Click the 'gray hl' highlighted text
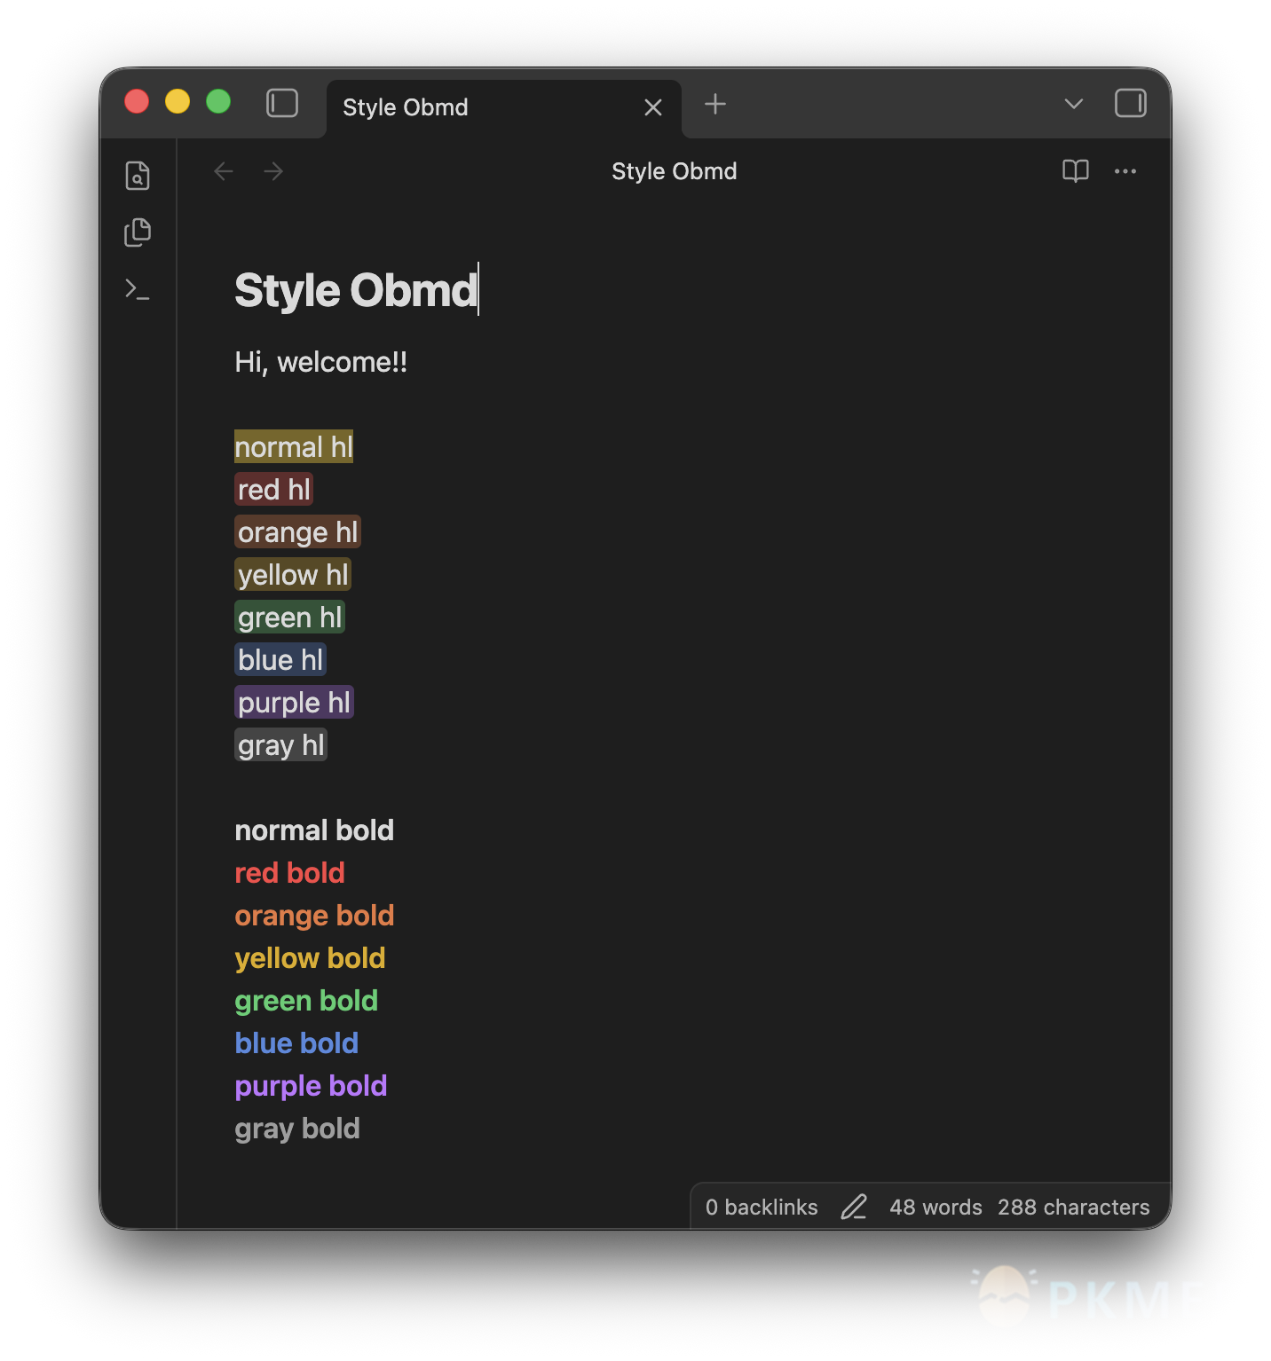Viewport: 1271px width, 1361px height. 280,744
